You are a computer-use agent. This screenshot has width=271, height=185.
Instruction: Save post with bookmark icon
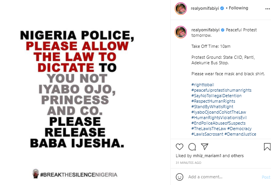point(267,147)
